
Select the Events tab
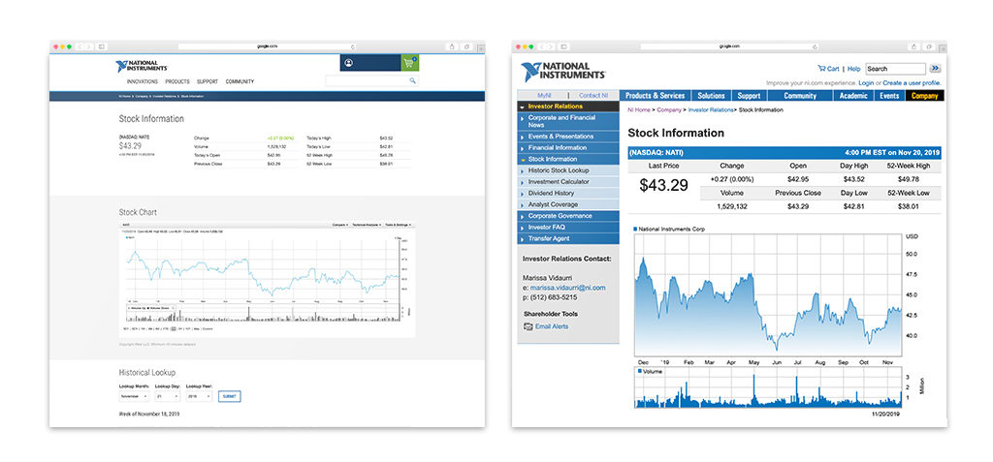point(890,96)
